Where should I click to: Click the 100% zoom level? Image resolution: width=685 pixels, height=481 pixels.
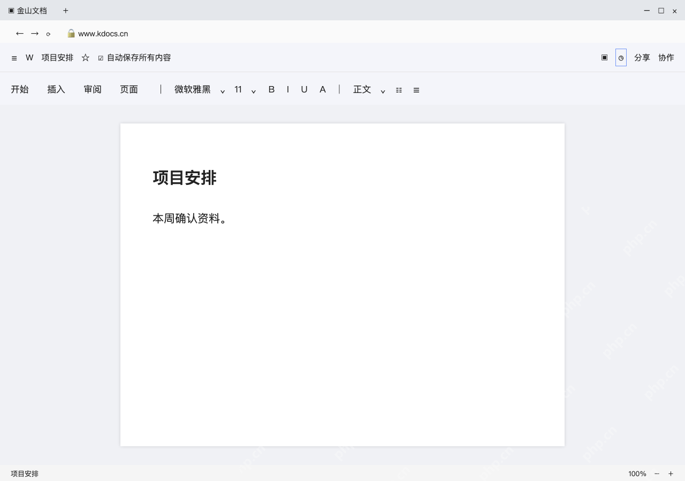(637, 474)
